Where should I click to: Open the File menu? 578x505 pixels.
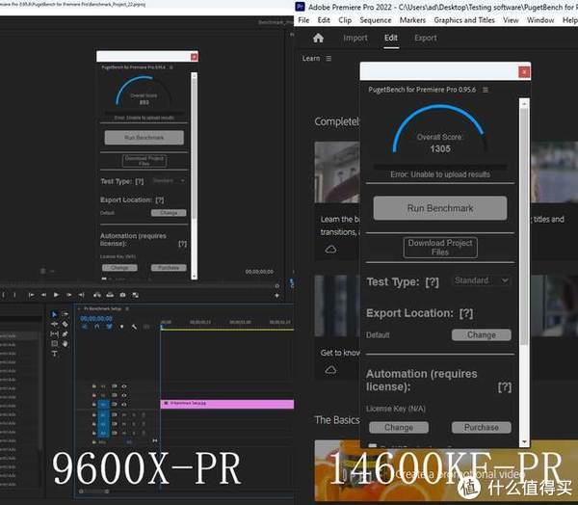[303, 20]
